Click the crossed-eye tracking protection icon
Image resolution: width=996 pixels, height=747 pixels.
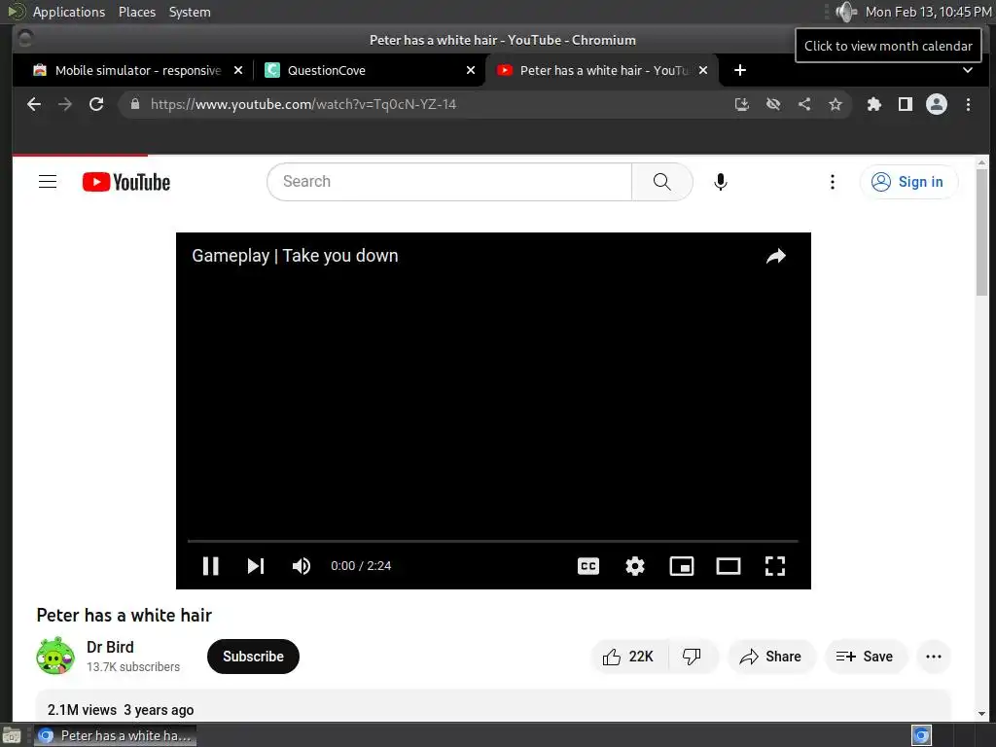[773, 104]
